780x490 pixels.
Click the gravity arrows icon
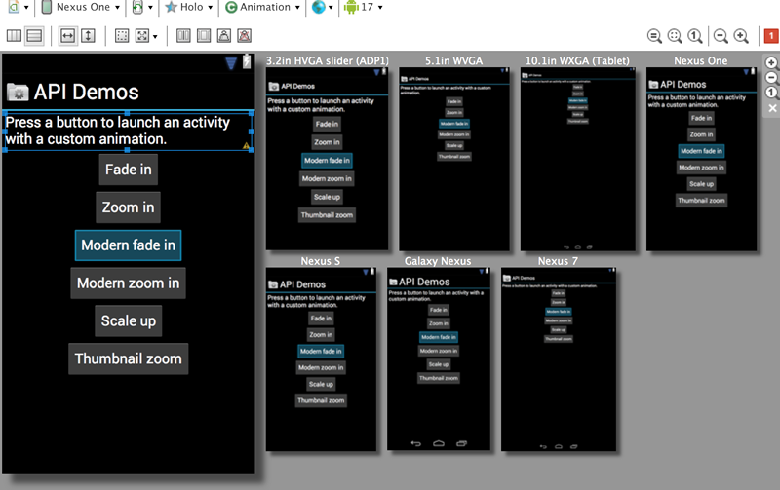142,36
